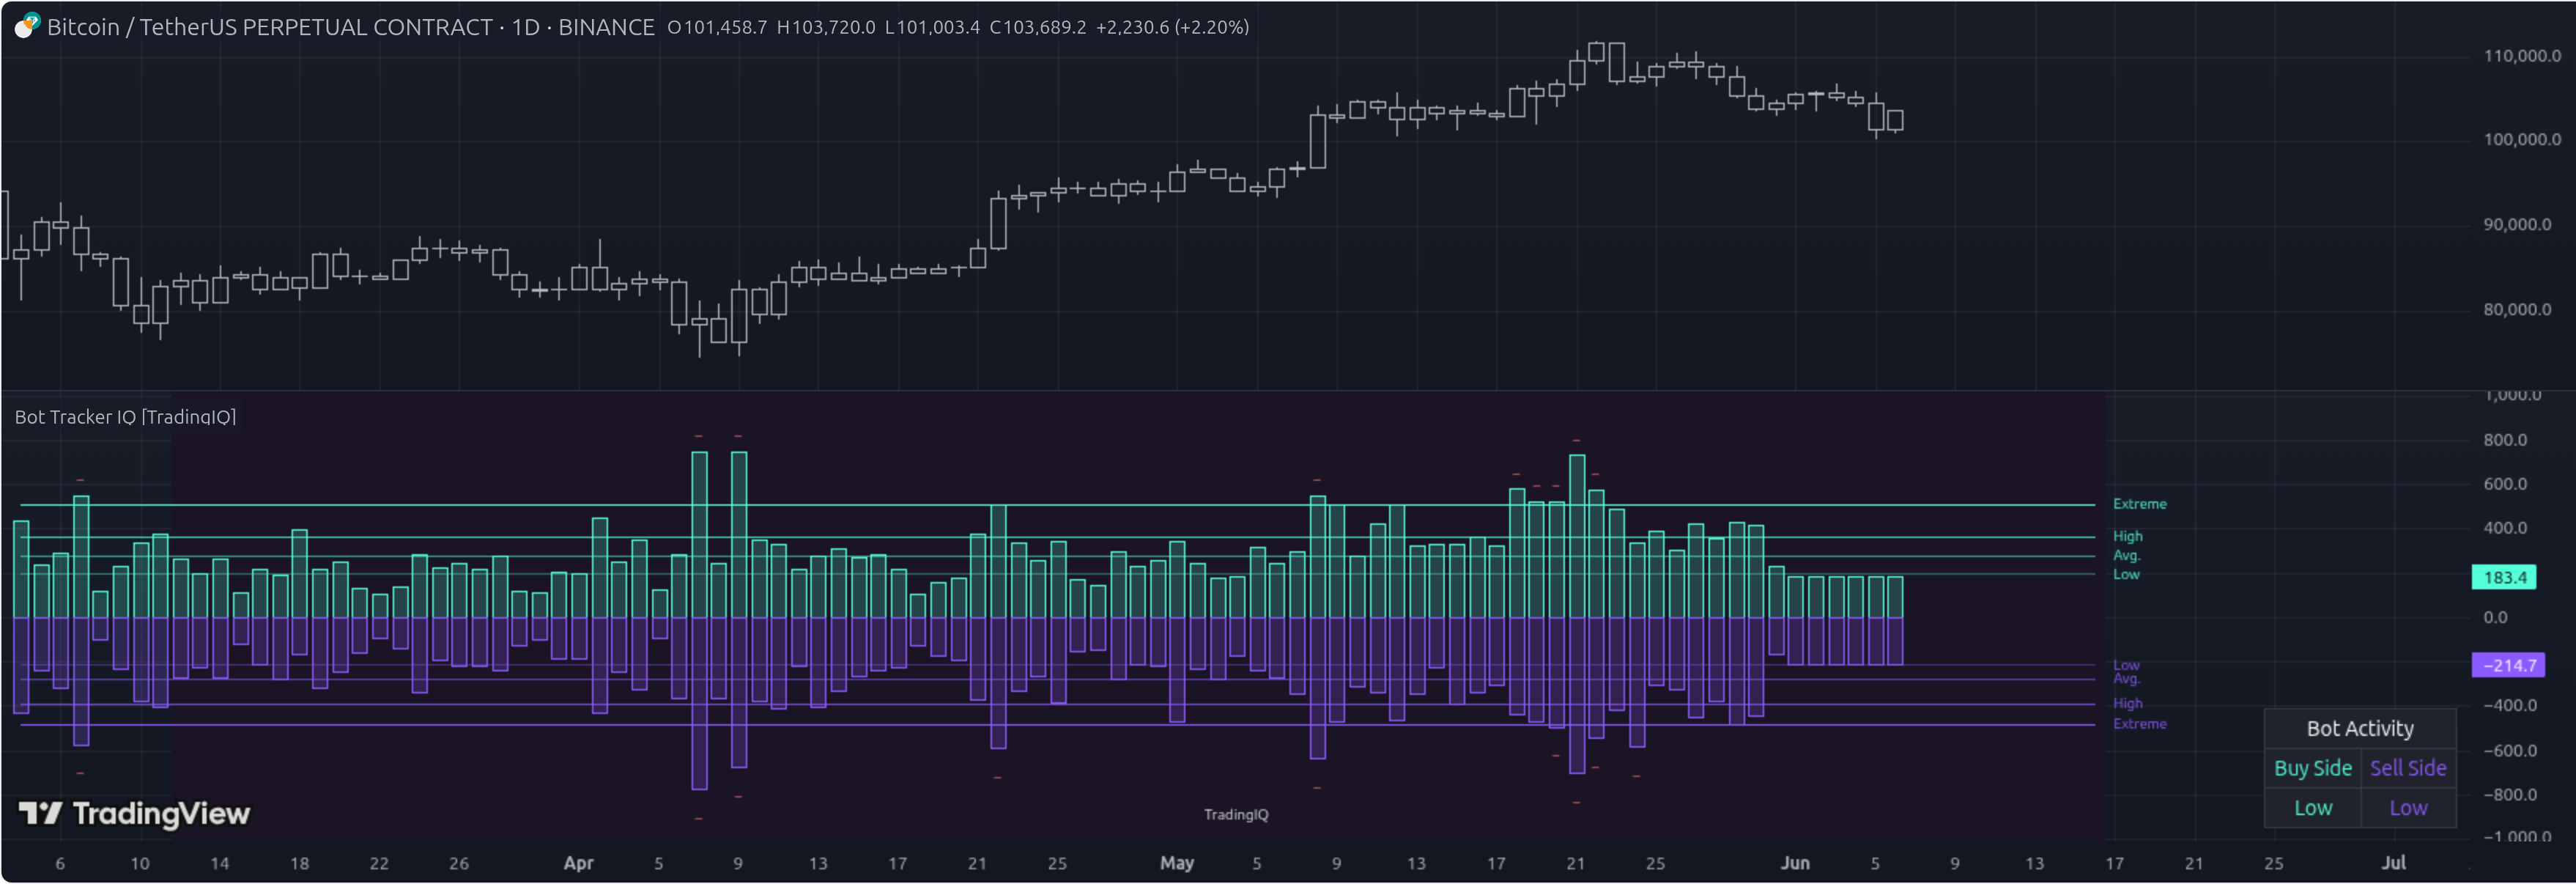Click the Low value under Sell Side
The height and width of the screenshot is (884, 2576).
click(2407, 808)
